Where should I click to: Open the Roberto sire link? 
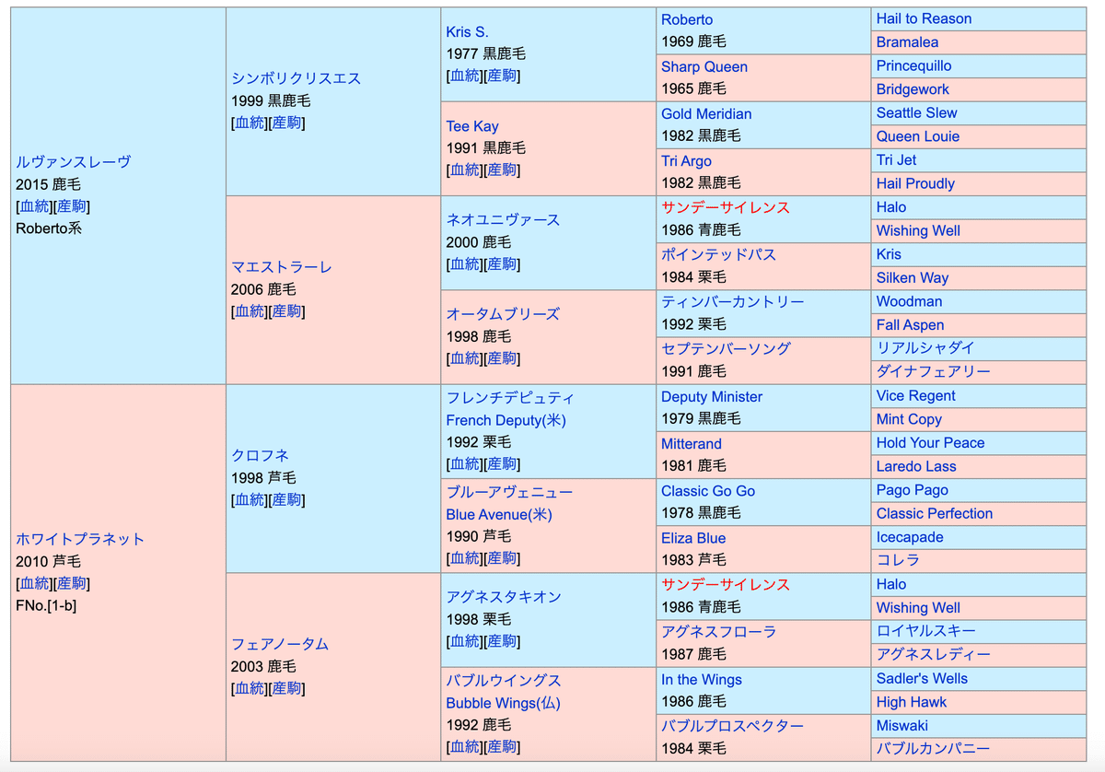click(687, 19)
